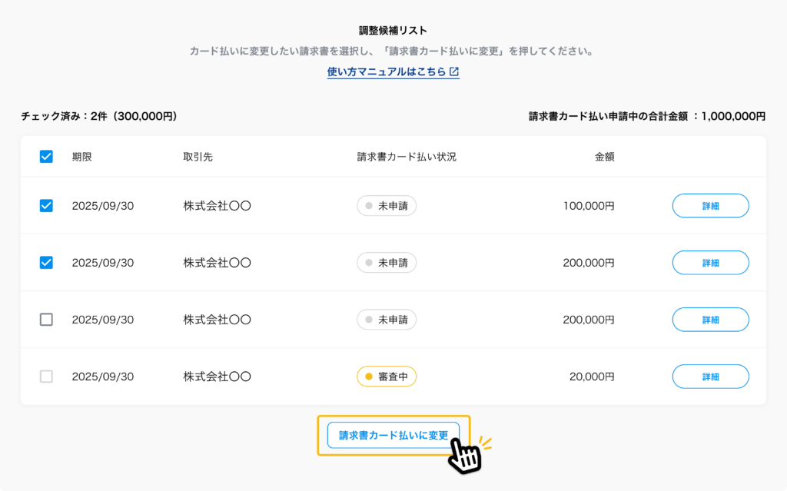This screenshot has height=491, width=787.
Task: Click the 期限 column header
Action: pyautogui.click(x=82, y=157)
